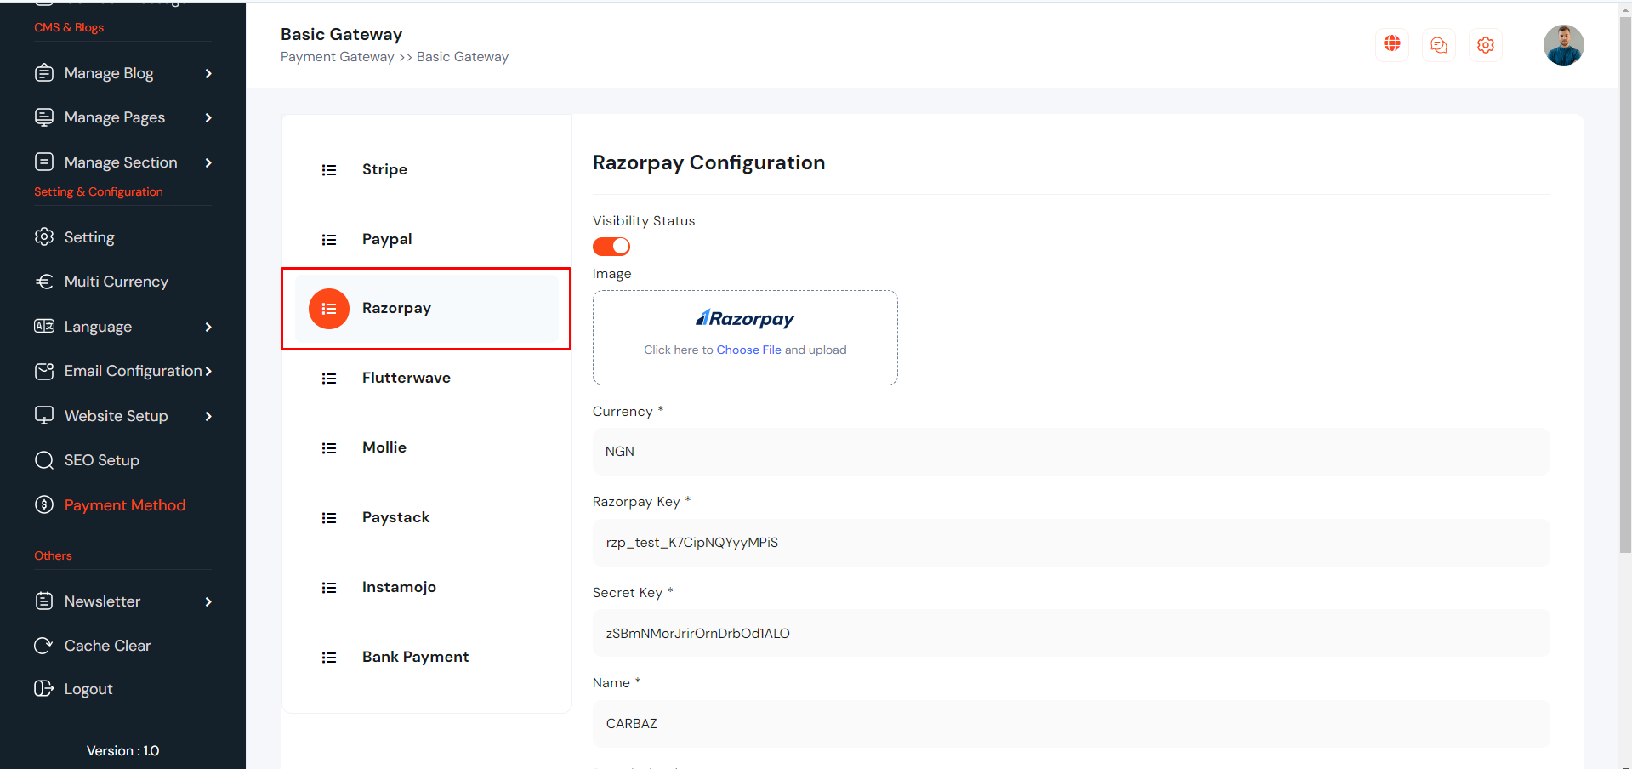Click the Razorpay orange list icon
This screenshot has width=1632, height=769.
(329, 309)
